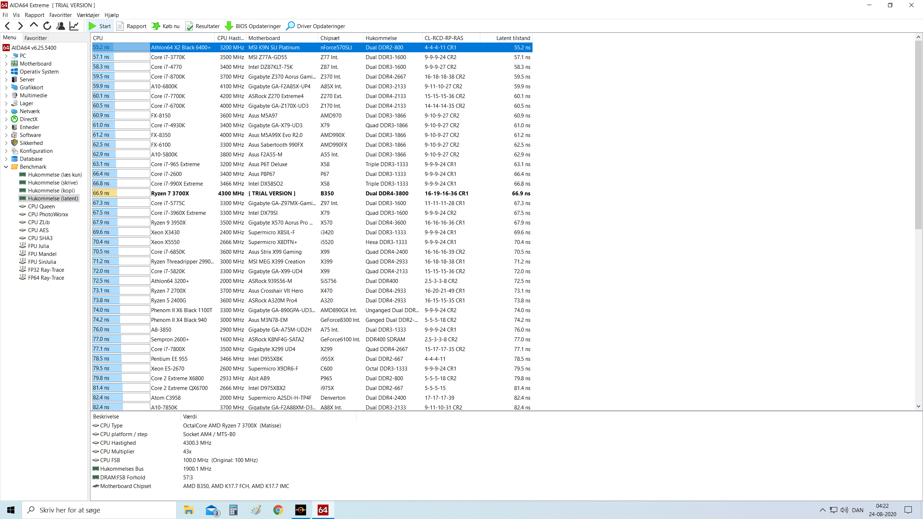The height and width of the screenshot is (519, 923).
Task: Collapse the Benchmark tree node
Action: tap(6, 167)
